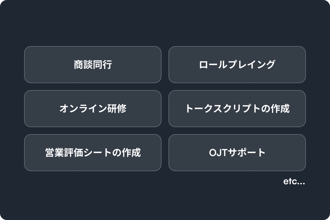Screen dimensions: 330x220
Task: Click the トークスクリプトの作成 label text
Action: [237, 109]
